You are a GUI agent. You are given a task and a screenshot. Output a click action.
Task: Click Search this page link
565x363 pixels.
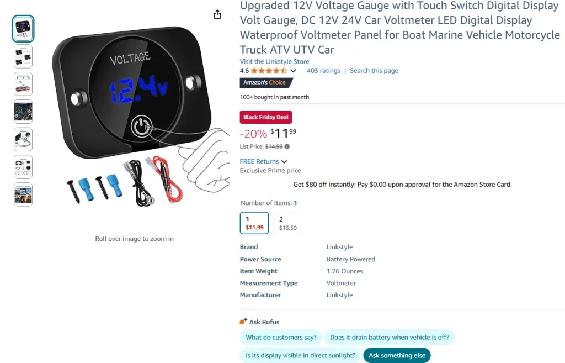[x=374, y=71]
